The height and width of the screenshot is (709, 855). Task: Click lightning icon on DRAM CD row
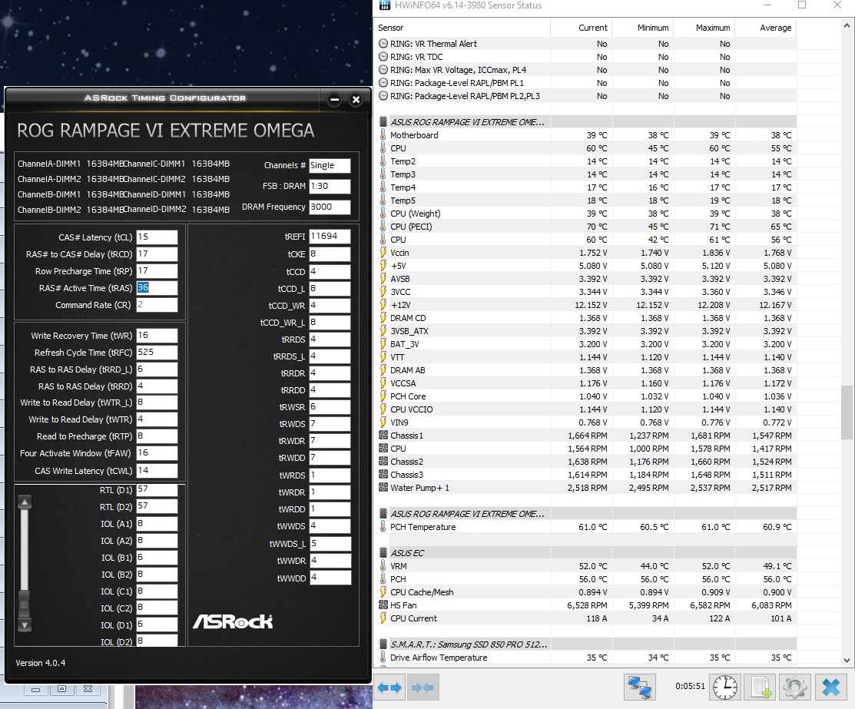(x=383, y=318)
